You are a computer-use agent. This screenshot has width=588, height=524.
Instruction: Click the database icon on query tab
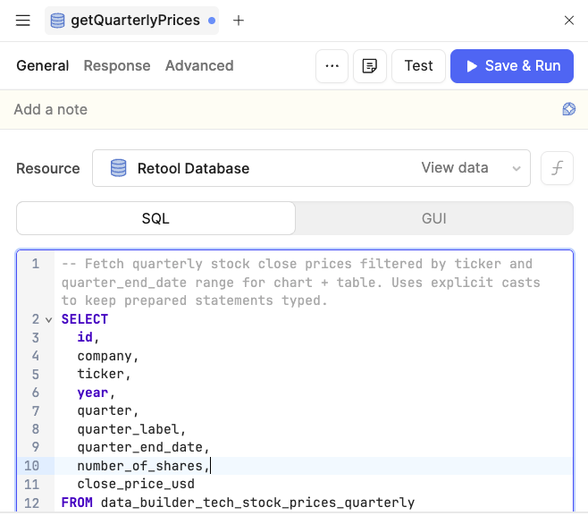point(57,21)
